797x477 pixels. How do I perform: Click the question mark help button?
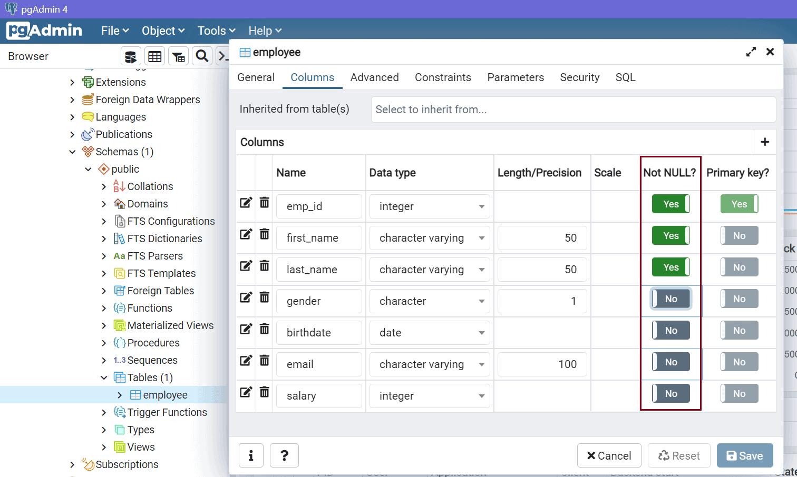pos(284,455)
